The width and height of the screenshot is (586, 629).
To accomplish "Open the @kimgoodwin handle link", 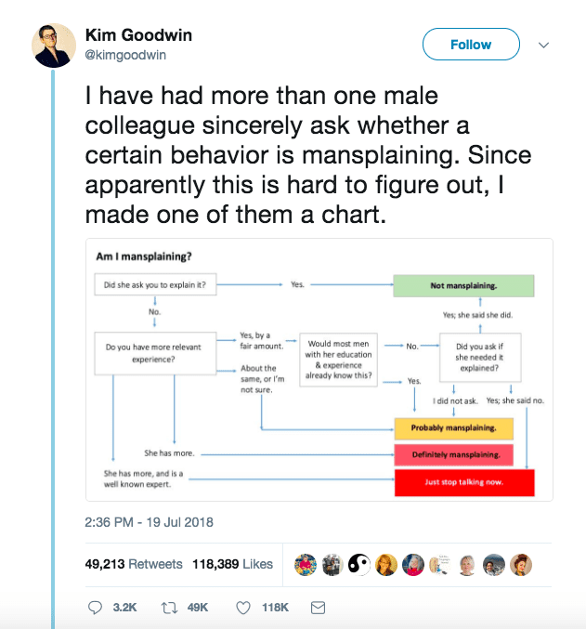I will point(125,55).
